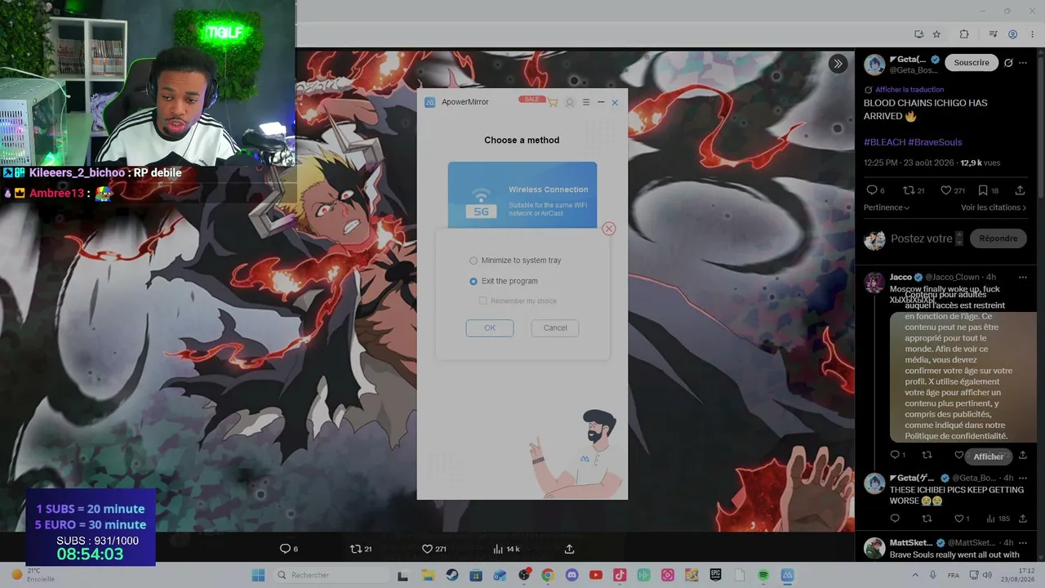Screen dimensions: 1045x588
Task: Share the THESE ICHIBEI PICS reply
Action: click(x=1022, y=519)
